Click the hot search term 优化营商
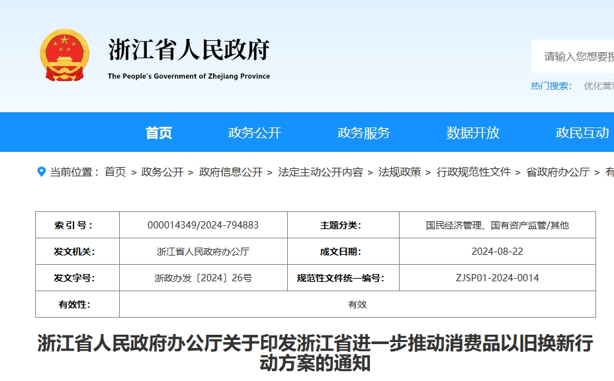The height and width of the screenshot is (381, 614). (x=598, y=86)
